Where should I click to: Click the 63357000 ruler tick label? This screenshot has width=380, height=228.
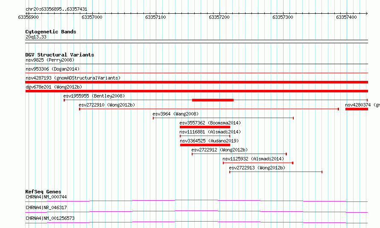click(92, 17)
